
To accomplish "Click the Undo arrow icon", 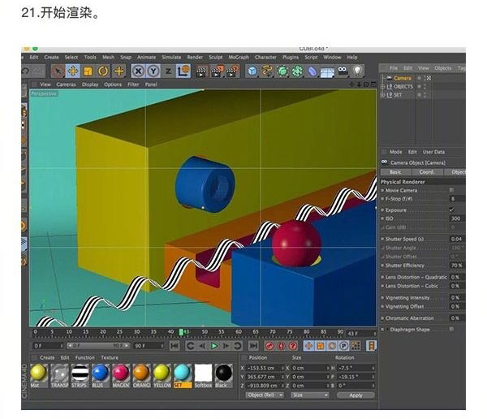I will click(x=25, y=71).
